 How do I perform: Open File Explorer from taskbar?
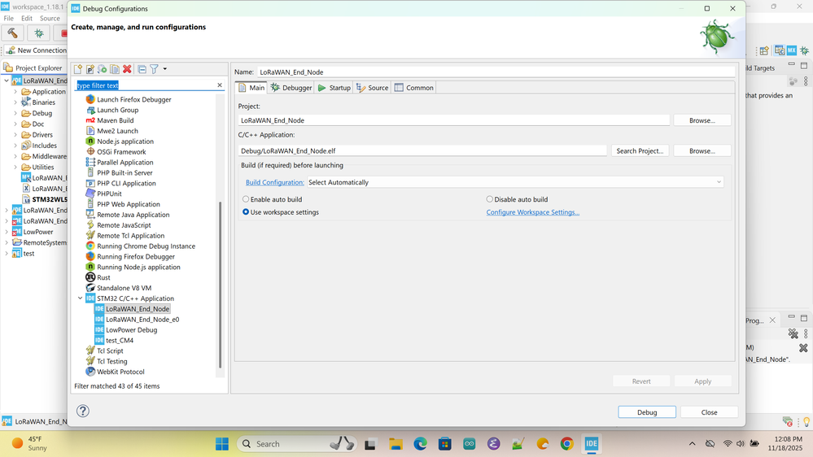tap(396, 444)
